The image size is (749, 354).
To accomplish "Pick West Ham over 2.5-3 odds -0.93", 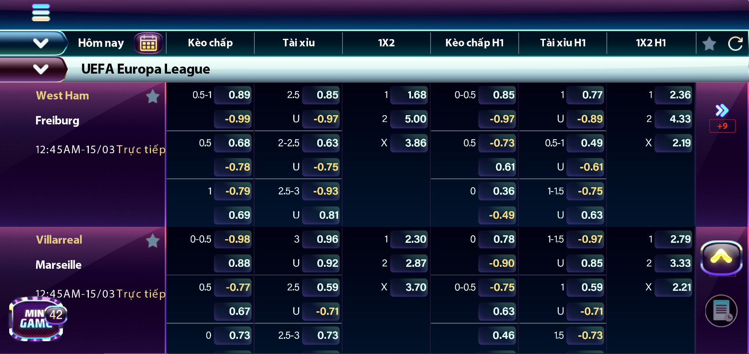I will pos(321,191).
